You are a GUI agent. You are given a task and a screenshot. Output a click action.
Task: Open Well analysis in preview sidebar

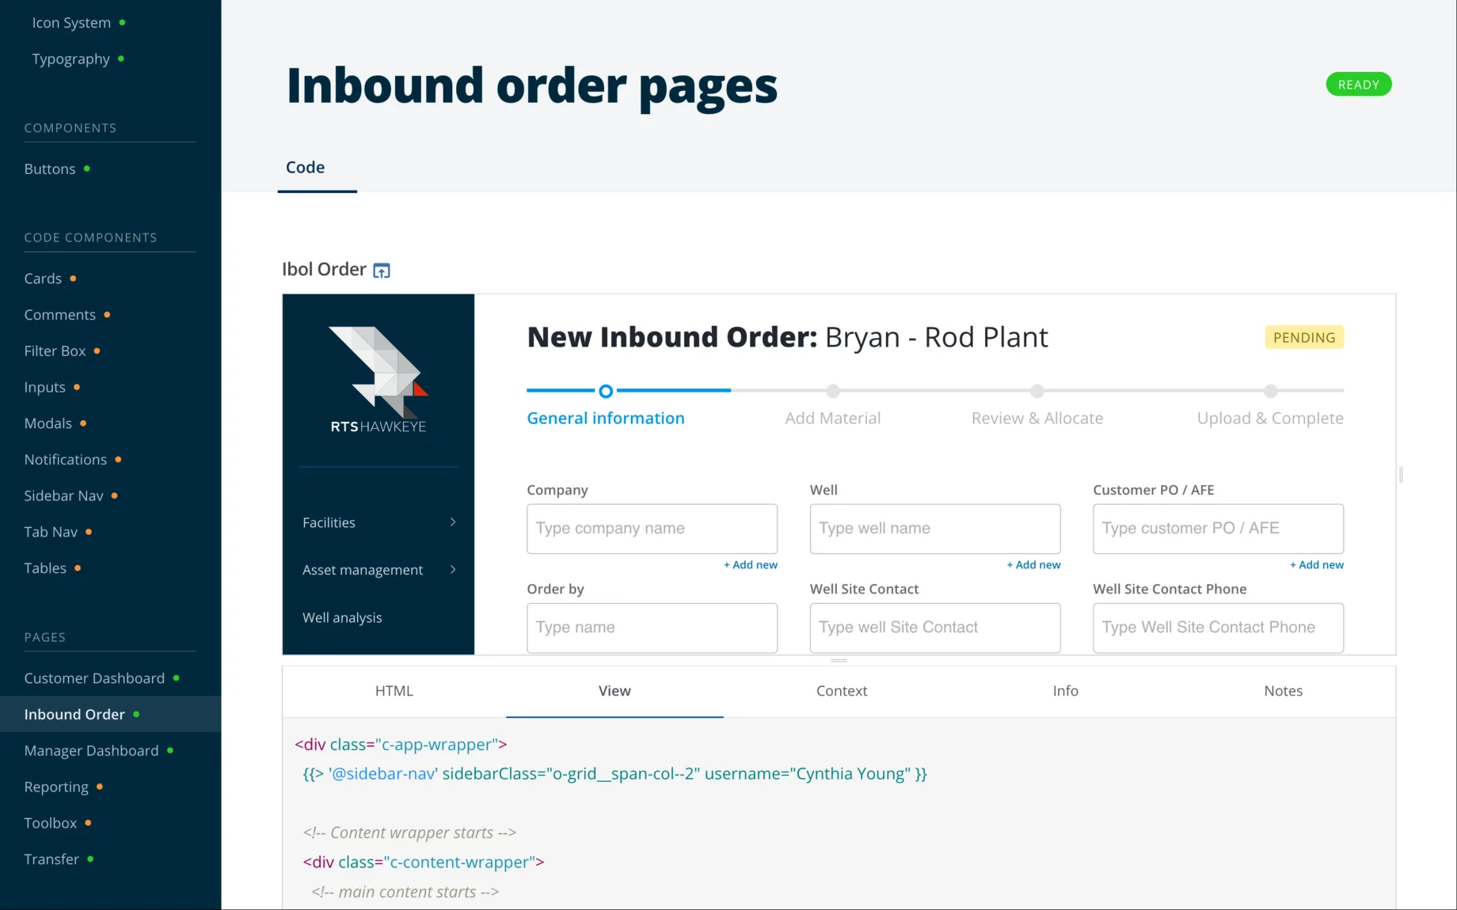click(x=342, y=617)
